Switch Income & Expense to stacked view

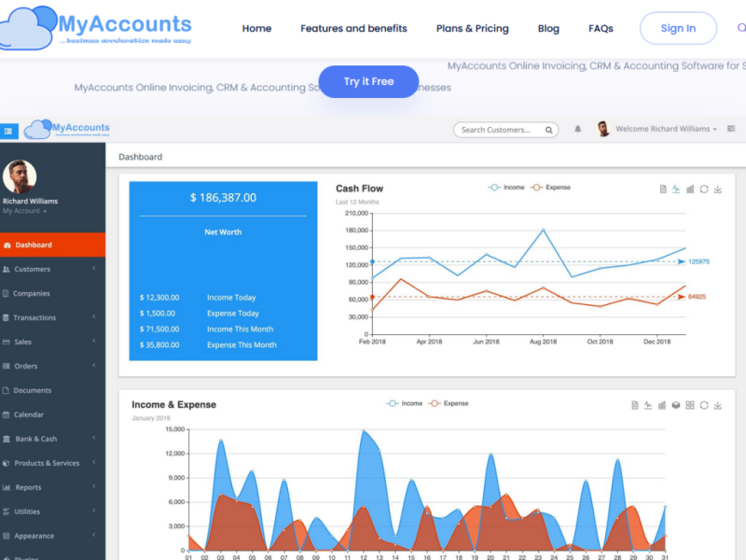675,405
